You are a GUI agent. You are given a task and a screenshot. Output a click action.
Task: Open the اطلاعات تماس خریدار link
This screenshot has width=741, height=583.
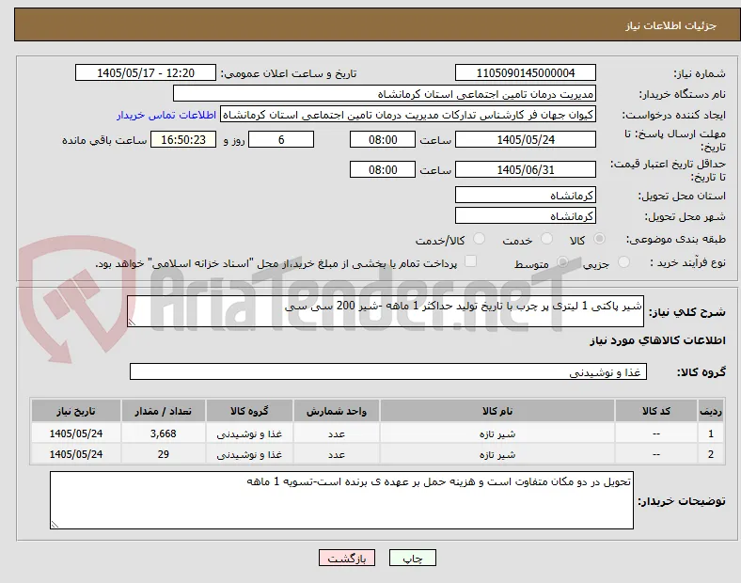click(x=166, y=115)
